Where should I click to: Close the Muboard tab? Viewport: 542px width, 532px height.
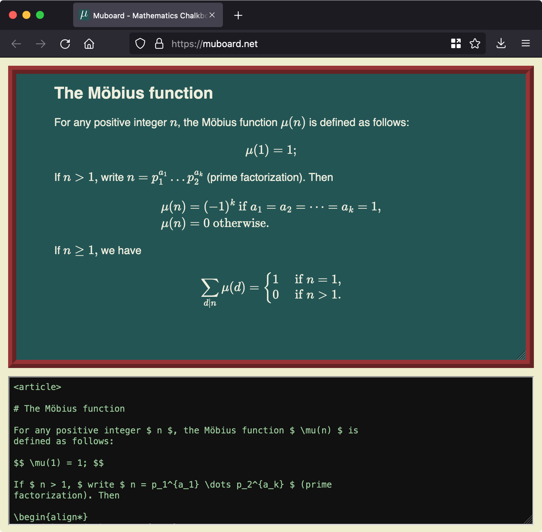pos(212,15)
